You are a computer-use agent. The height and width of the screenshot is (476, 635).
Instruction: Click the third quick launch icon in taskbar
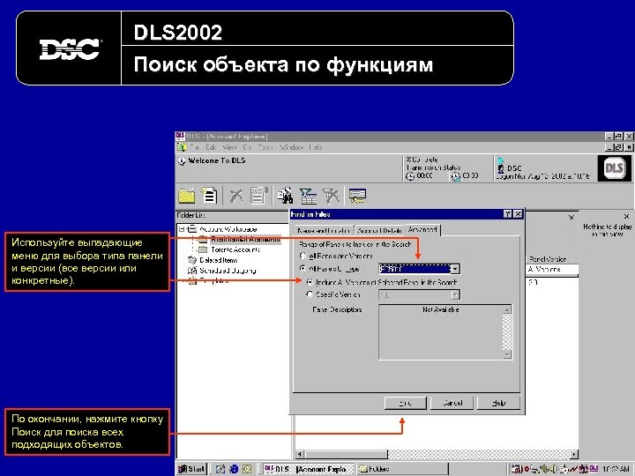247,469
